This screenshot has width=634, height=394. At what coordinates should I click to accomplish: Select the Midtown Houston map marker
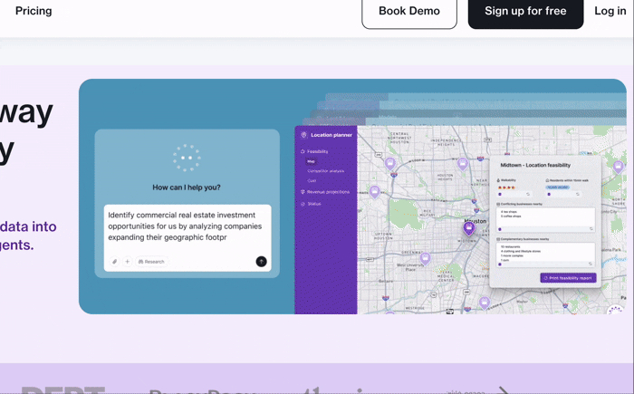(x=468, y=229)
